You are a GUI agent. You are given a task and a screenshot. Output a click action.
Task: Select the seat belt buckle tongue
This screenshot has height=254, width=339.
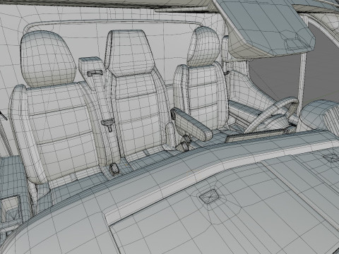point(108,124)
